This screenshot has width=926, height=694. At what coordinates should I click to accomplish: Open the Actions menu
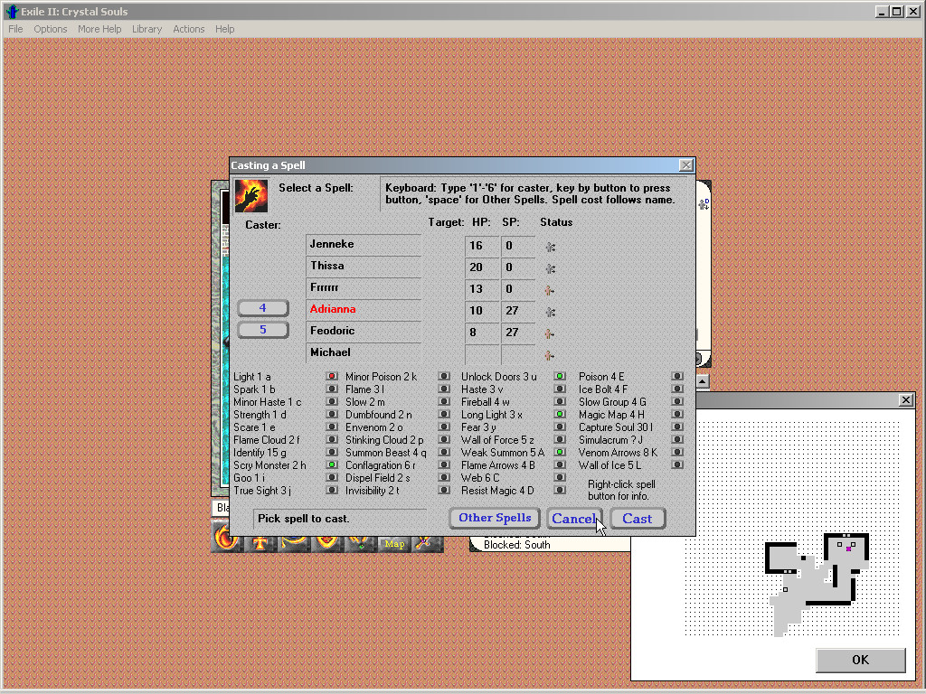pyautogui.click(x=188, y=29)
